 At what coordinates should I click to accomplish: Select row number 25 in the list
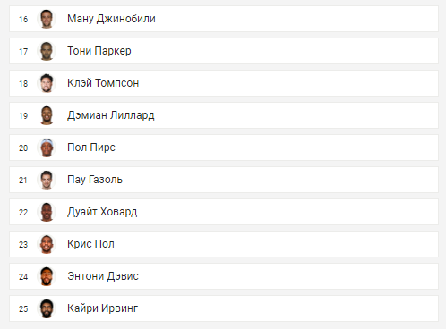point(224,308)
